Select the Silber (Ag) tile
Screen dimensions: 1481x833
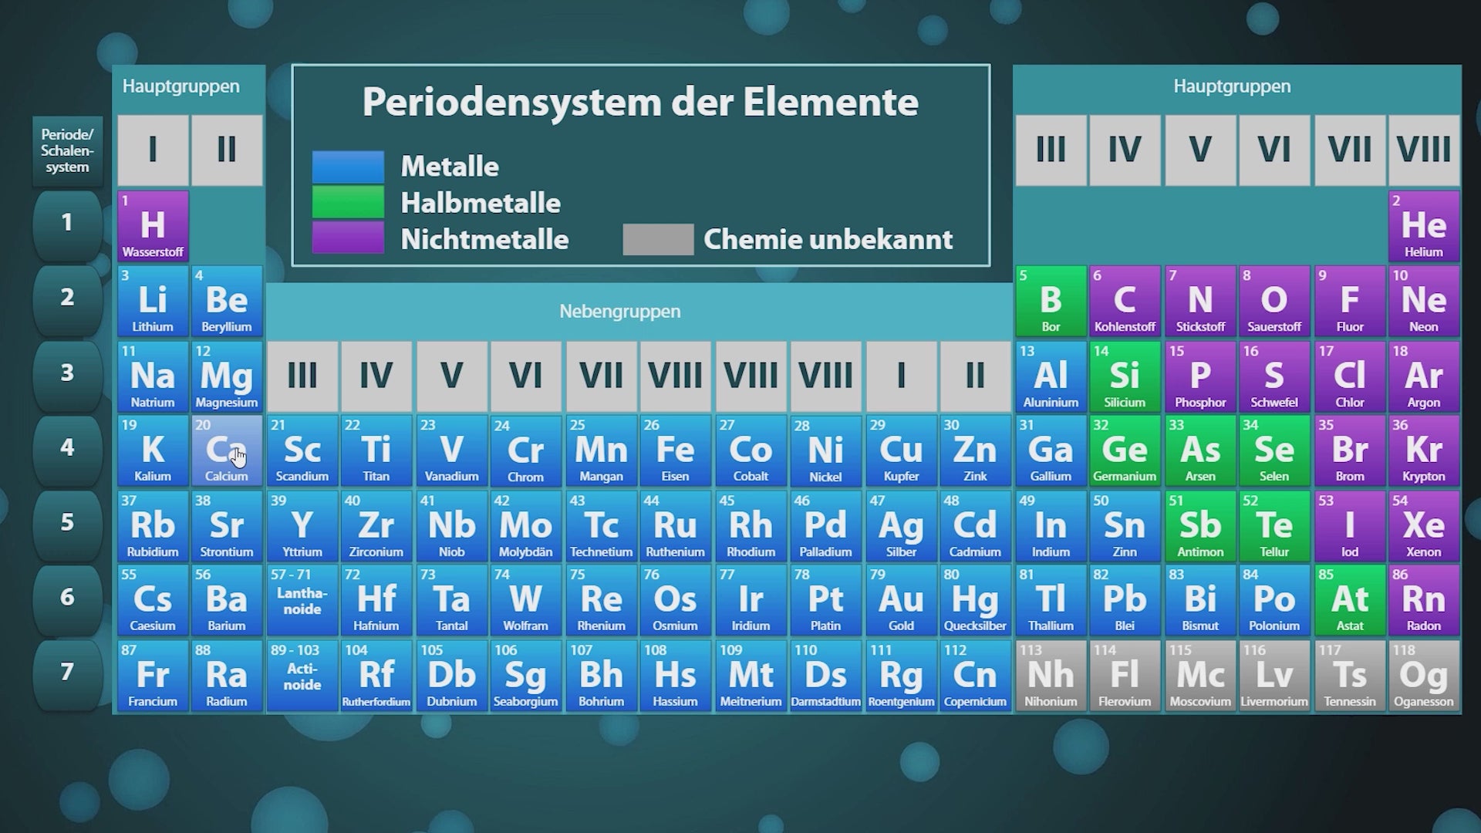click(901, 527)
